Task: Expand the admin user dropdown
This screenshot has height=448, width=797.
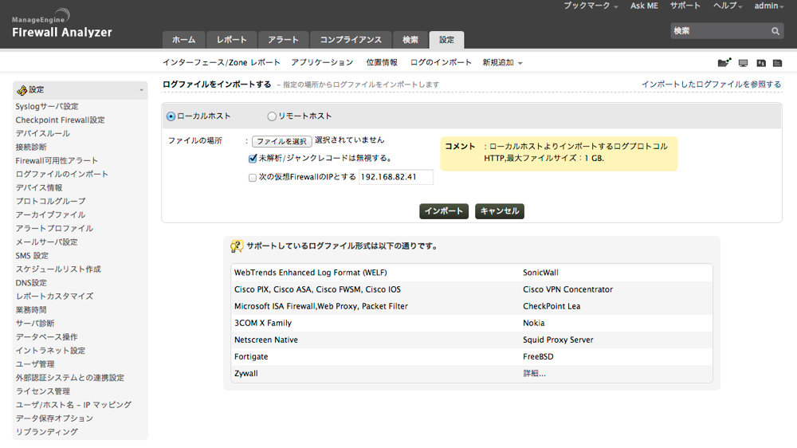Action: (769, 6)
